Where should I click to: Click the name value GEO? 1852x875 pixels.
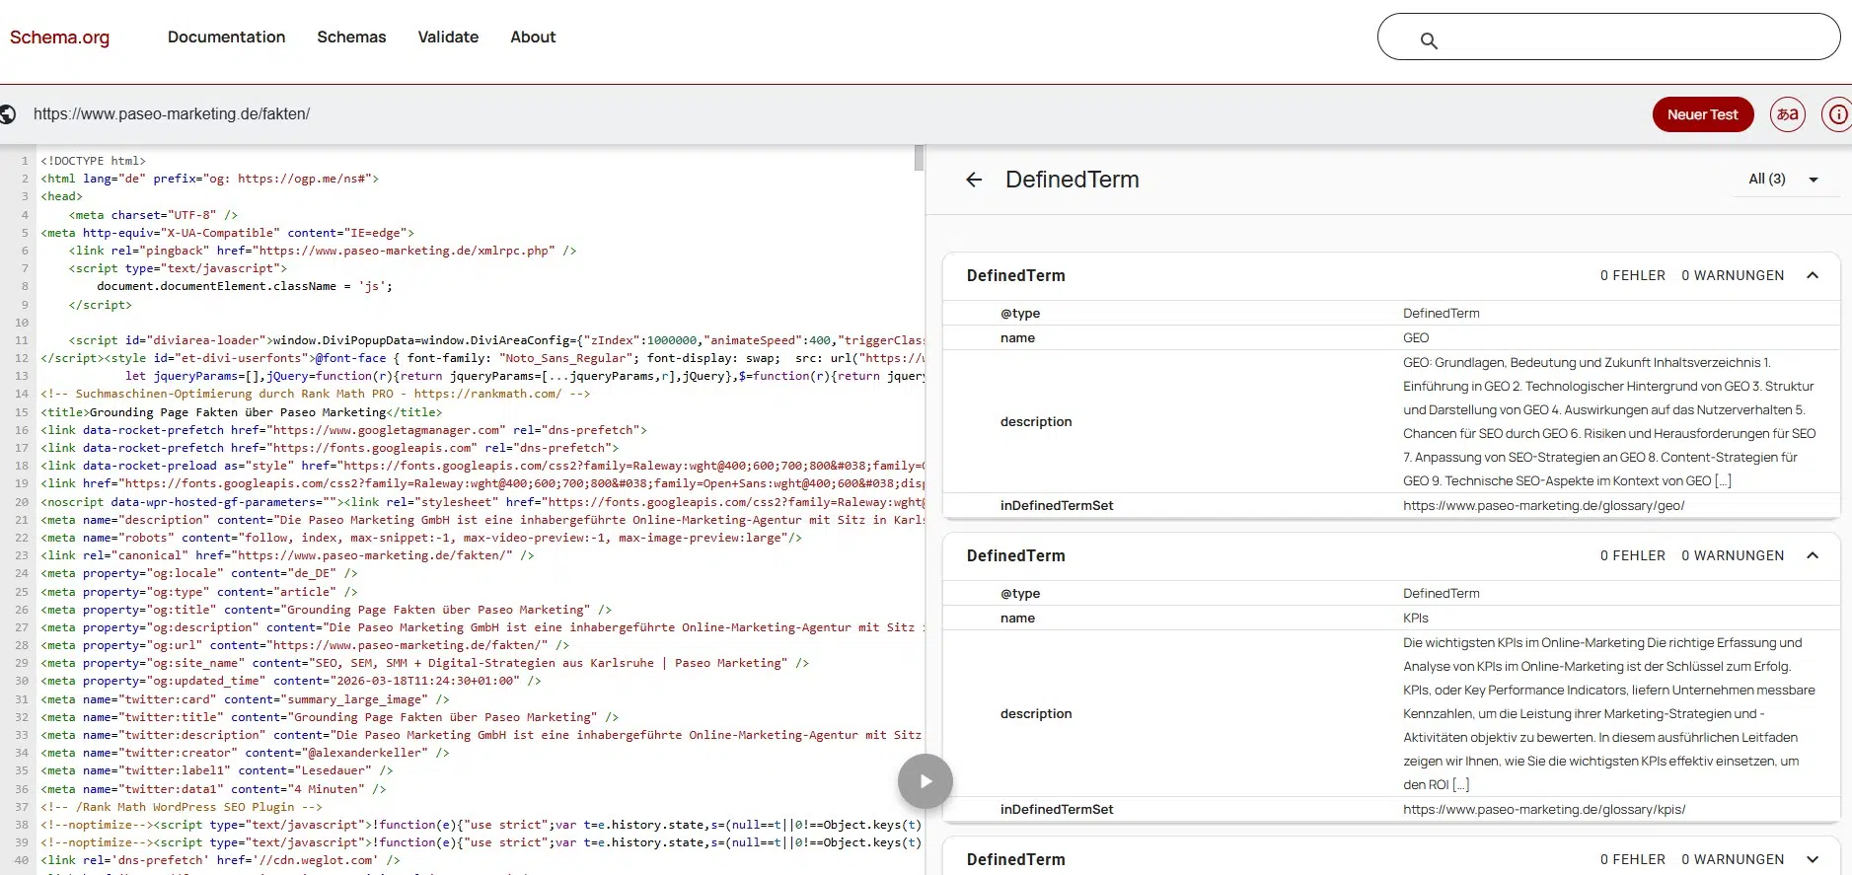click(x=1416, y=337)
